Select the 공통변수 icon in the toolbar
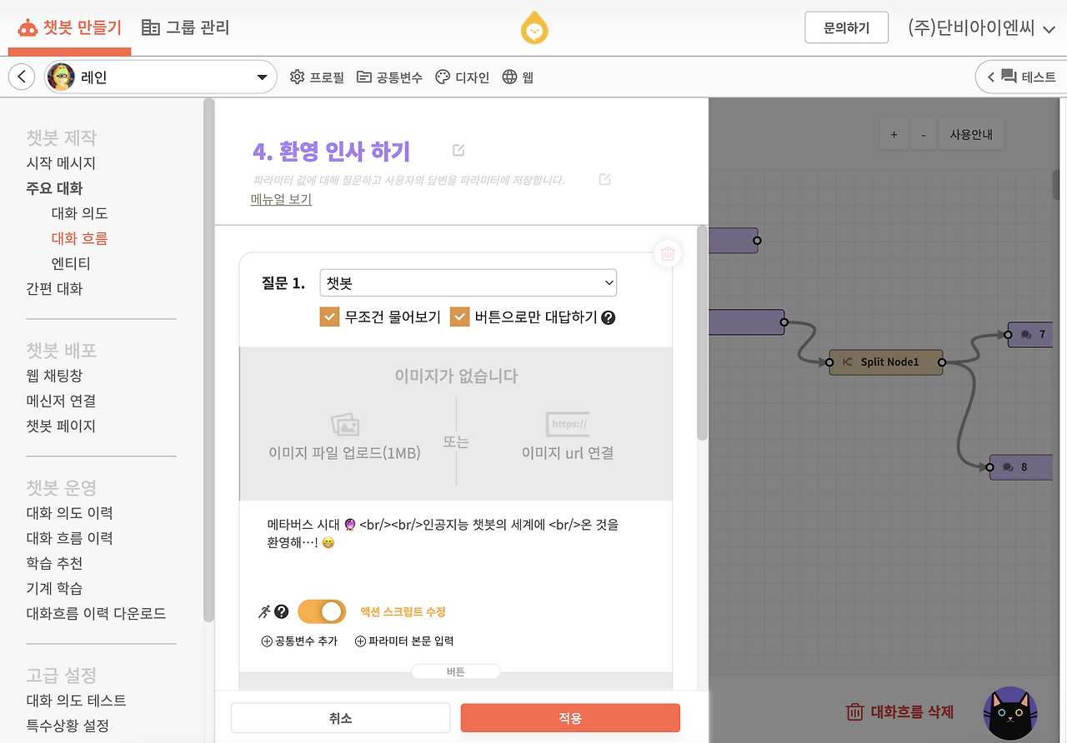This screenshot has width=1067, height=743. click(x=364, y=76)
